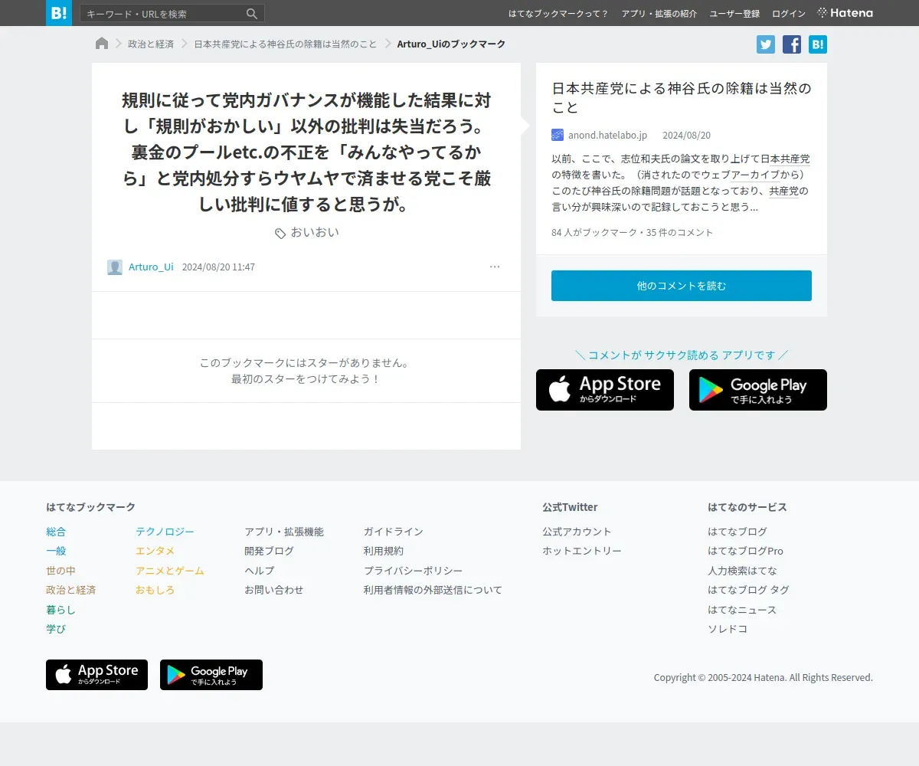
Task: Open footer はてなブログ タグ link
Action: [x=748, y=590]
